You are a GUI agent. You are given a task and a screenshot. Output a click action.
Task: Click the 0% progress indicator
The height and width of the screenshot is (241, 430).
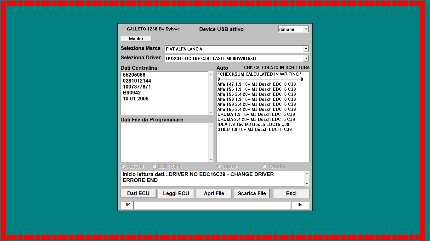coord(127,205)
